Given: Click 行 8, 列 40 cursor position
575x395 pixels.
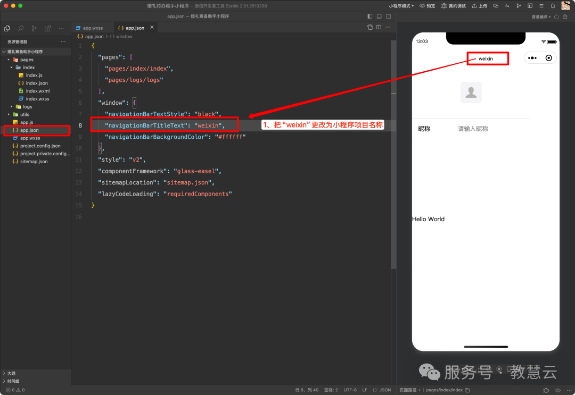Looking at the screenshot, I should click(x=307, y=390).
